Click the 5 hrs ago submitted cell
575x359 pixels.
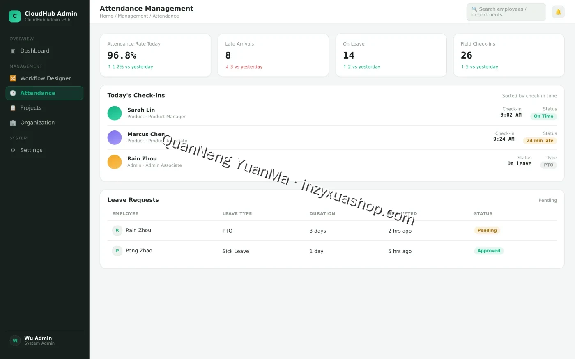point(400,251)
